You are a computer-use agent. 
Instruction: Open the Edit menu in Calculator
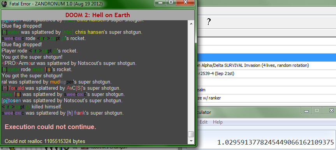204,122
